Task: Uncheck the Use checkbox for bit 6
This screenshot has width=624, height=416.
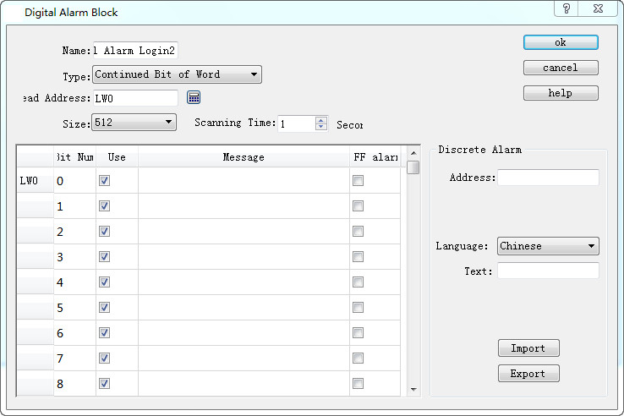Action: [104, 333]
